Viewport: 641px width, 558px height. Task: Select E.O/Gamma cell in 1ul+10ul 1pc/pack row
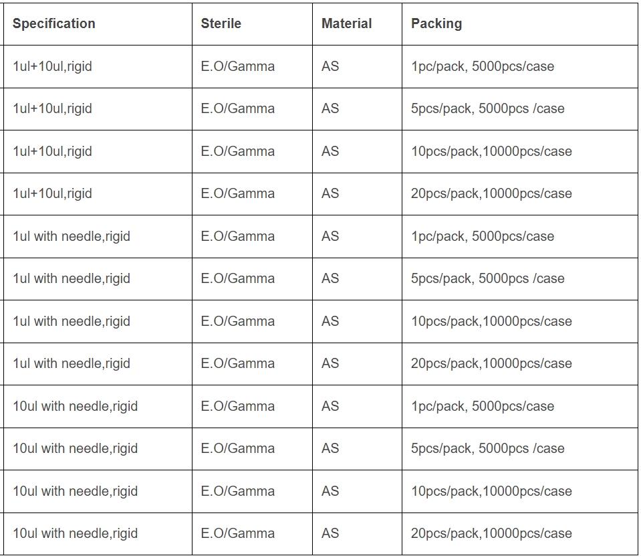pos(237,66)
